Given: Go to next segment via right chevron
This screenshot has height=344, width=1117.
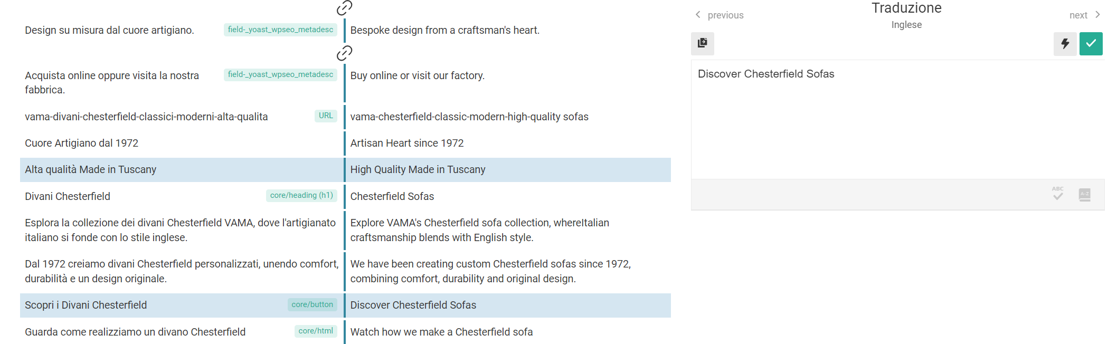Looking at the screenshot, I should (x=1097, y=15).
